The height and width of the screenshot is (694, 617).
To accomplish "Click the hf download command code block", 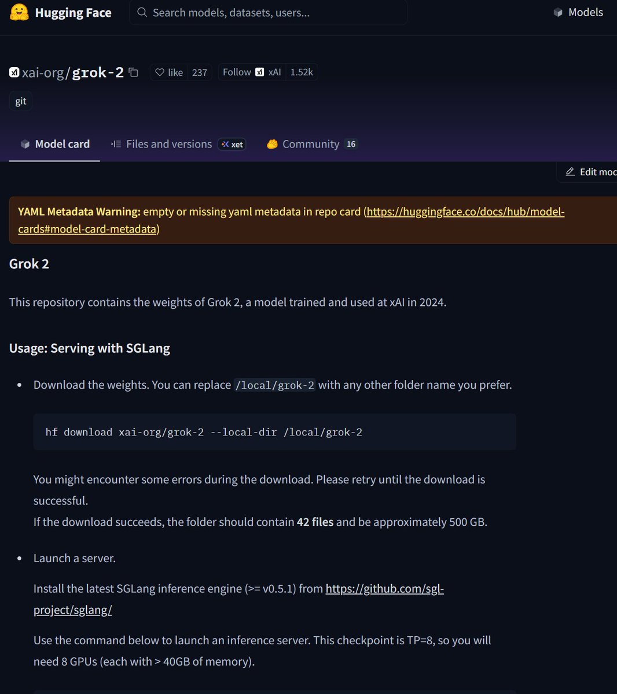I will 274,432.
